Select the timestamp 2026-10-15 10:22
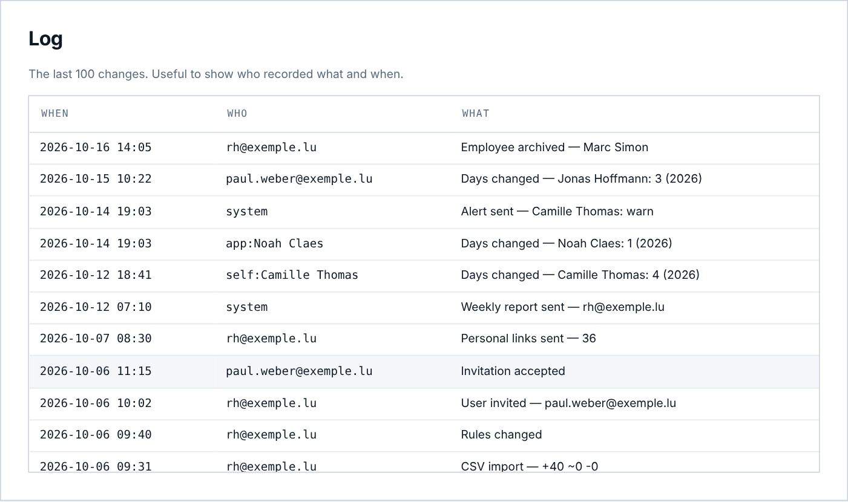 click(x=96, y=179)
